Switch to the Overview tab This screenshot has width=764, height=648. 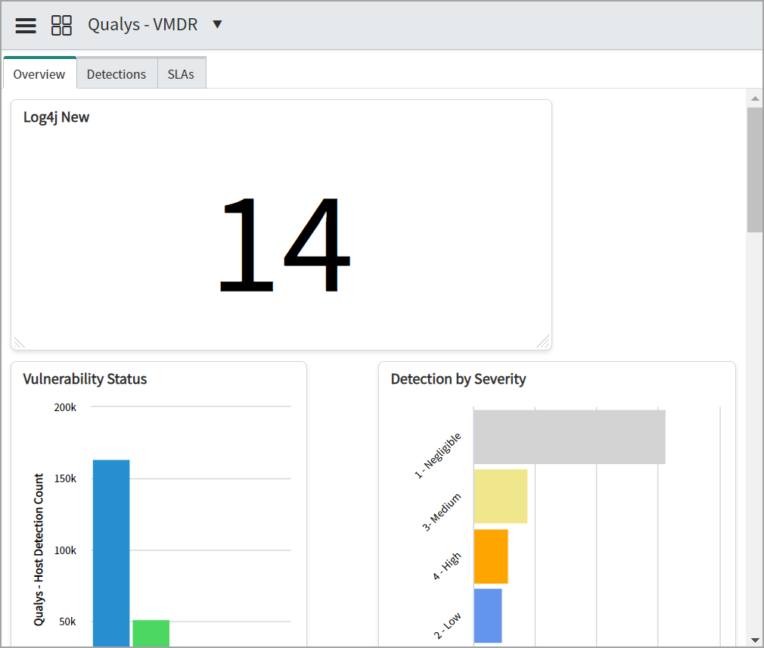click(39, 73)
